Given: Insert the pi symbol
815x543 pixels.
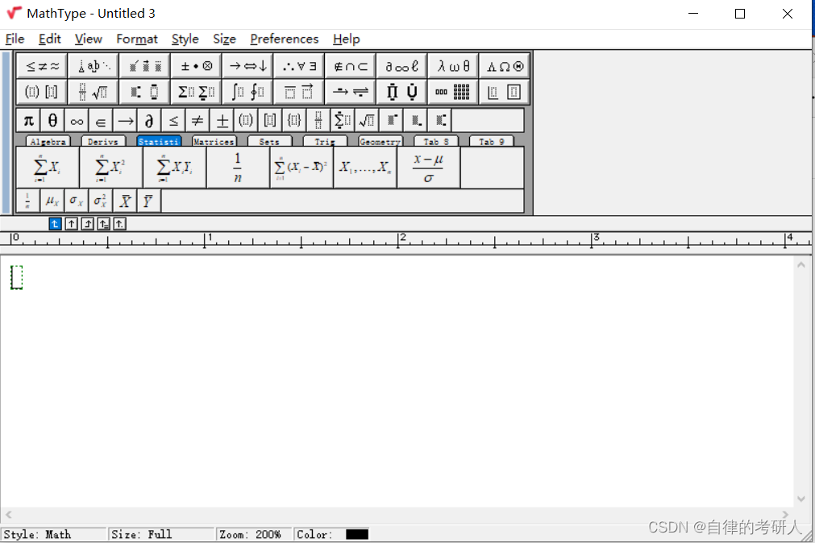Looking at the screenshot, I should coord(28,121).
